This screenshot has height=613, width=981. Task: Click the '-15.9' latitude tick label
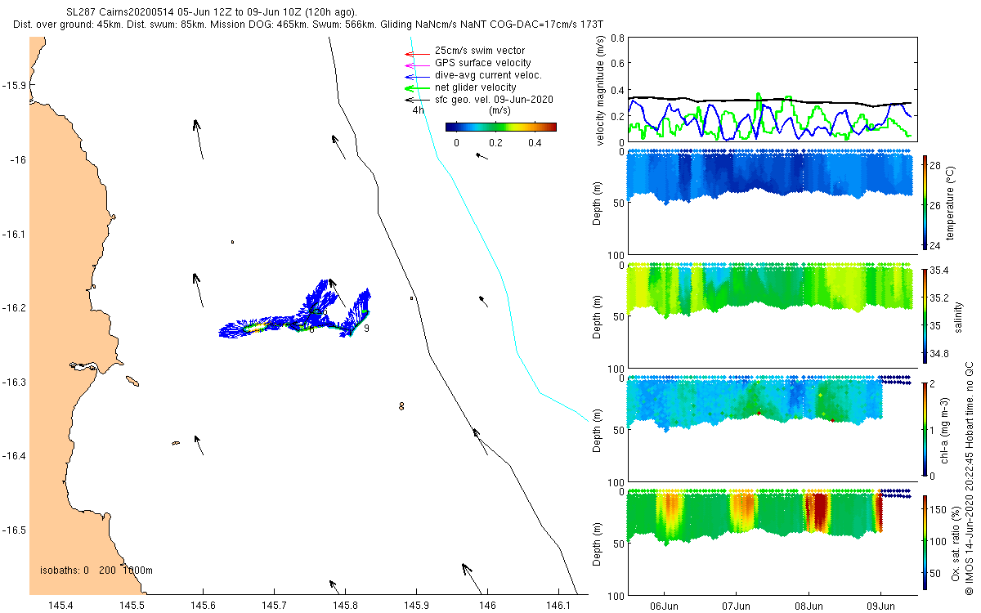(14, 85)
